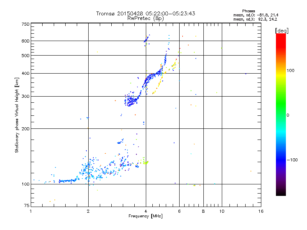The width and height of the screenshot is (307, 230).
Task: Click the y-axis label '100'
Action: click(26, 184)
